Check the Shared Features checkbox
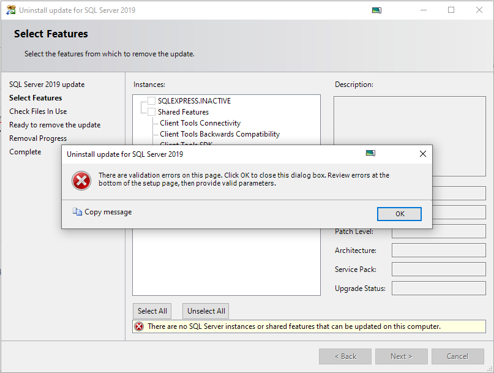Screen dimensions: 494x373 [x=152, y=112]
